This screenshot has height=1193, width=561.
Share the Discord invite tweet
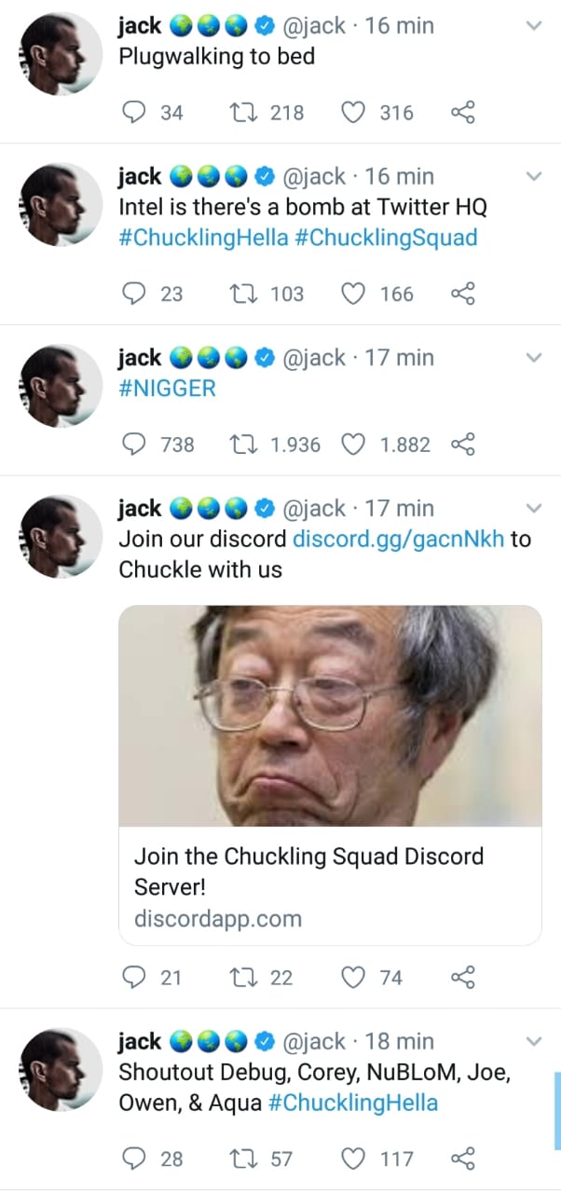[463, 977]
